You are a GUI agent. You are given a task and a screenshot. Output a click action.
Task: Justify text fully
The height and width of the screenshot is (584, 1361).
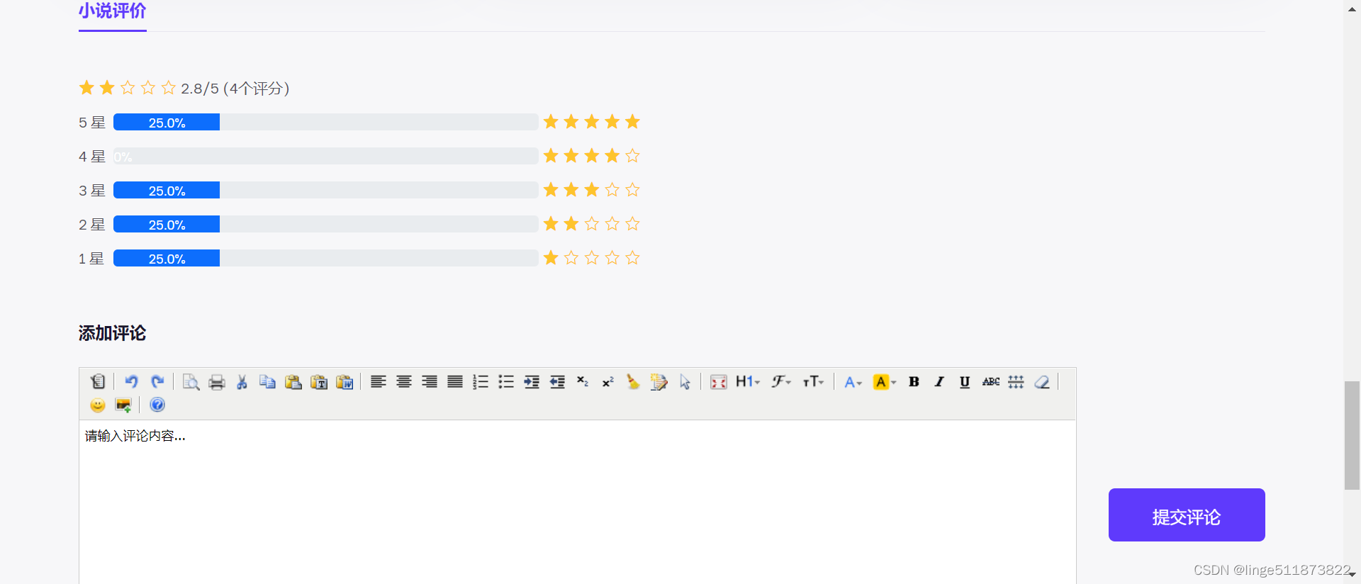pyautogui.click(x=455, y=382)
